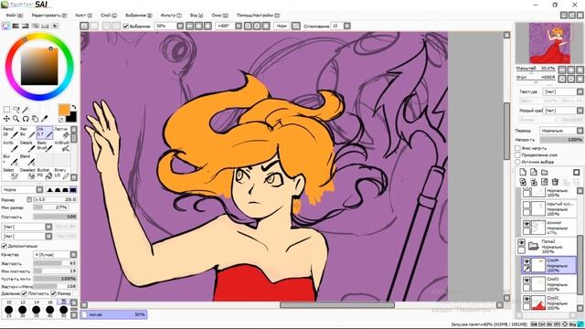Select the Источник выбора radio option
Screen dimensions: 585x329
(518, 162)
